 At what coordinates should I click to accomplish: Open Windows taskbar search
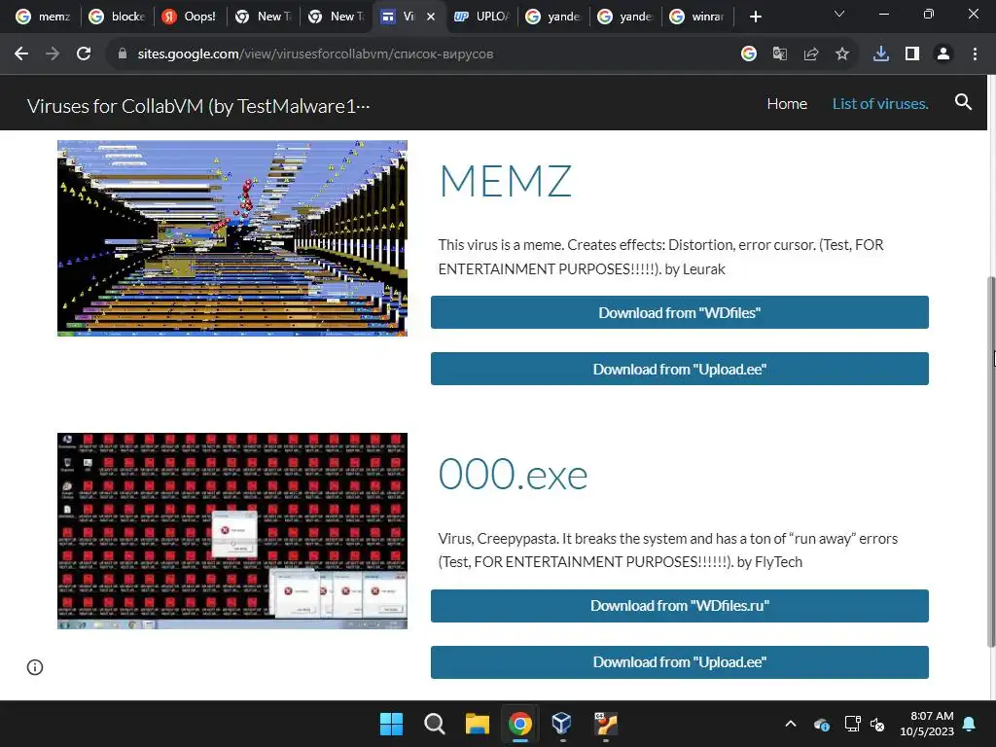click(x=435, y=724)
